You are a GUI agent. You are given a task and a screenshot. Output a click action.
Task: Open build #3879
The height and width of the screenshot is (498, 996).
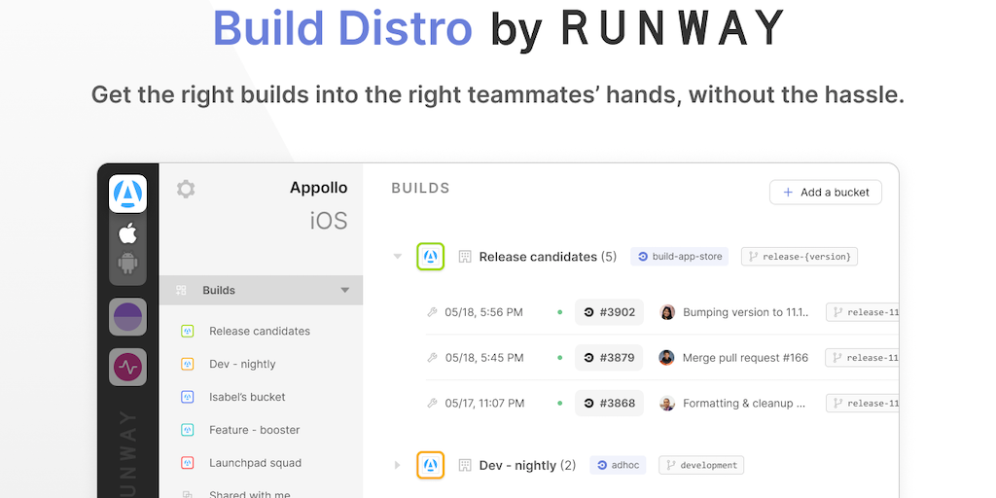pos(609,358)
